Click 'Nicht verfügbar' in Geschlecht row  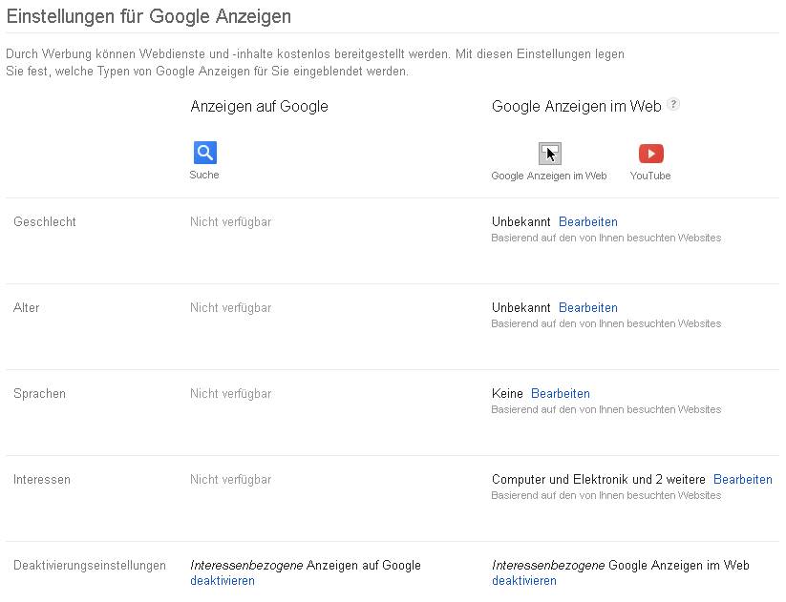point(230,222)
